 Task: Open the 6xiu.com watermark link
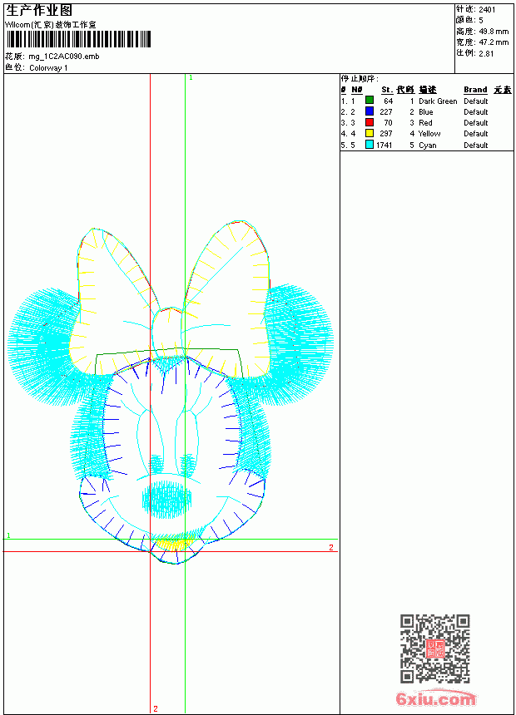coord(435,698)
